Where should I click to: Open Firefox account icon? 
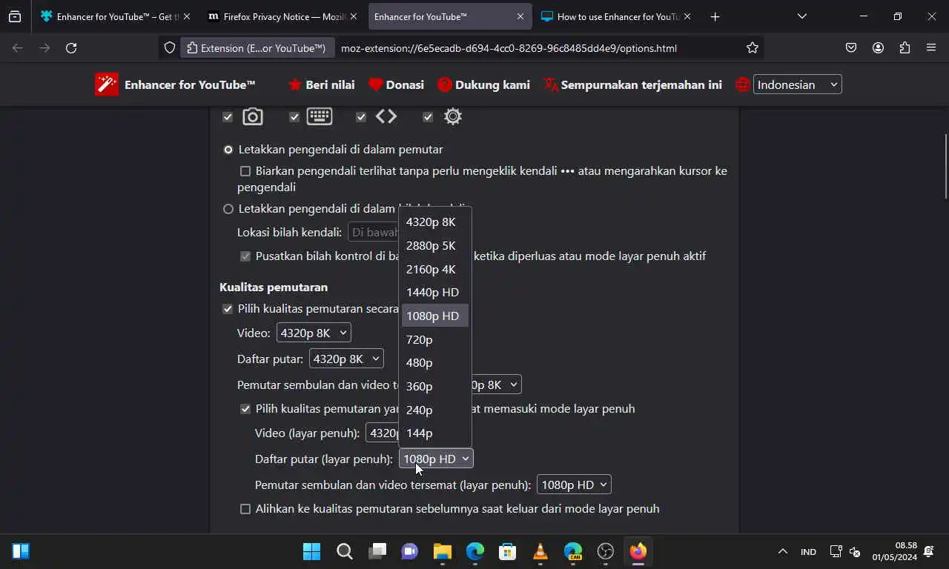click(x=878, y=48)
